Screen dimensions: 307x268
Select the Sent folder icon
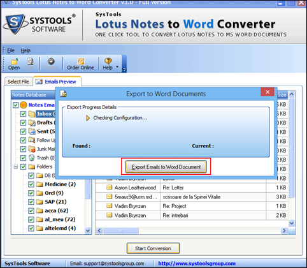[32, 131]
